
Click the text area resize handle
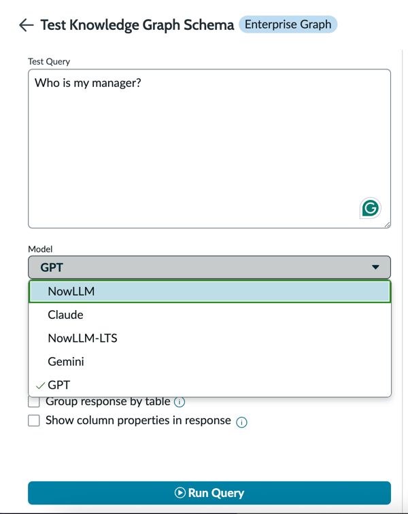387,224
